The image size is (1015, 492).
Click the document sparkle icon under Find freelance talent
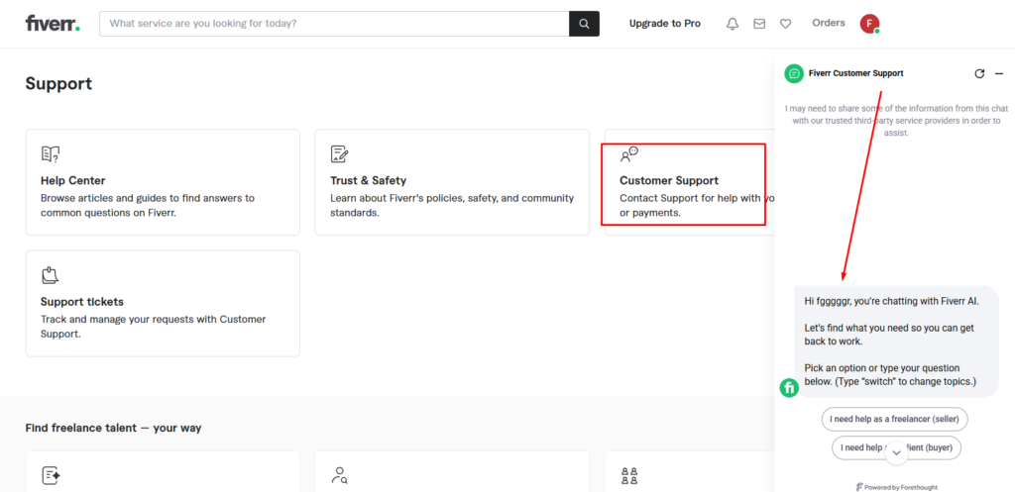51,476
